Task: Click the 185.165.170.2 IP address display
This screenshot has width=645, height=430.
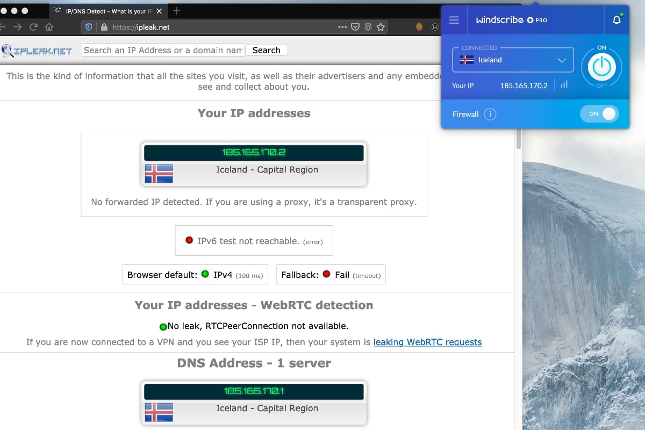Action: [x=254, y=153]
